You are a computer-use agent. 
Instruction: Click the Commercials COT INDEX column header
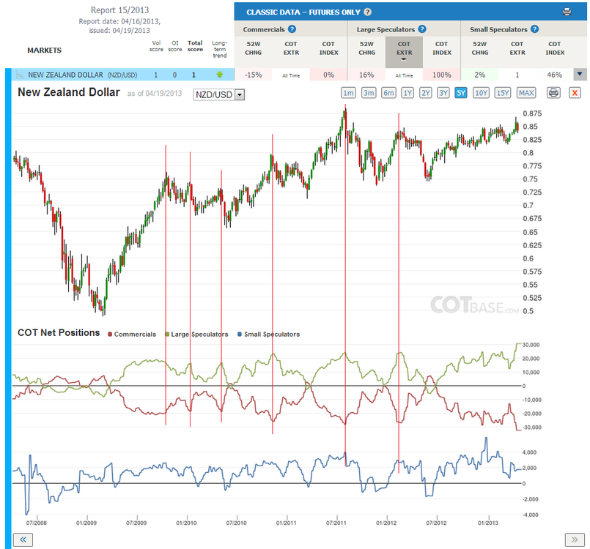[328, 48]
